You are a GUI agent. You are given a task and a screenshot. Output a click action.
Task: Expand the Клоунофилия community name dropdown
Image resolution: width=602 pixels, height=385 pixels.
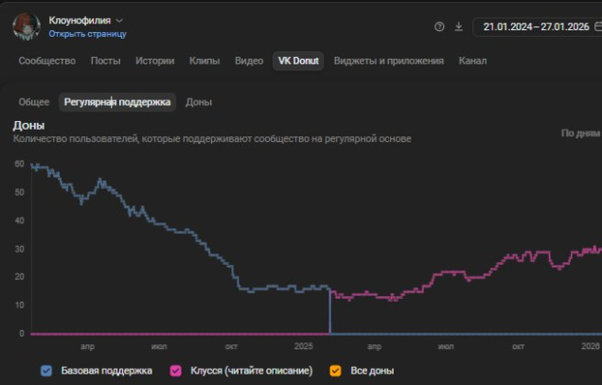(x=119, y=20)
